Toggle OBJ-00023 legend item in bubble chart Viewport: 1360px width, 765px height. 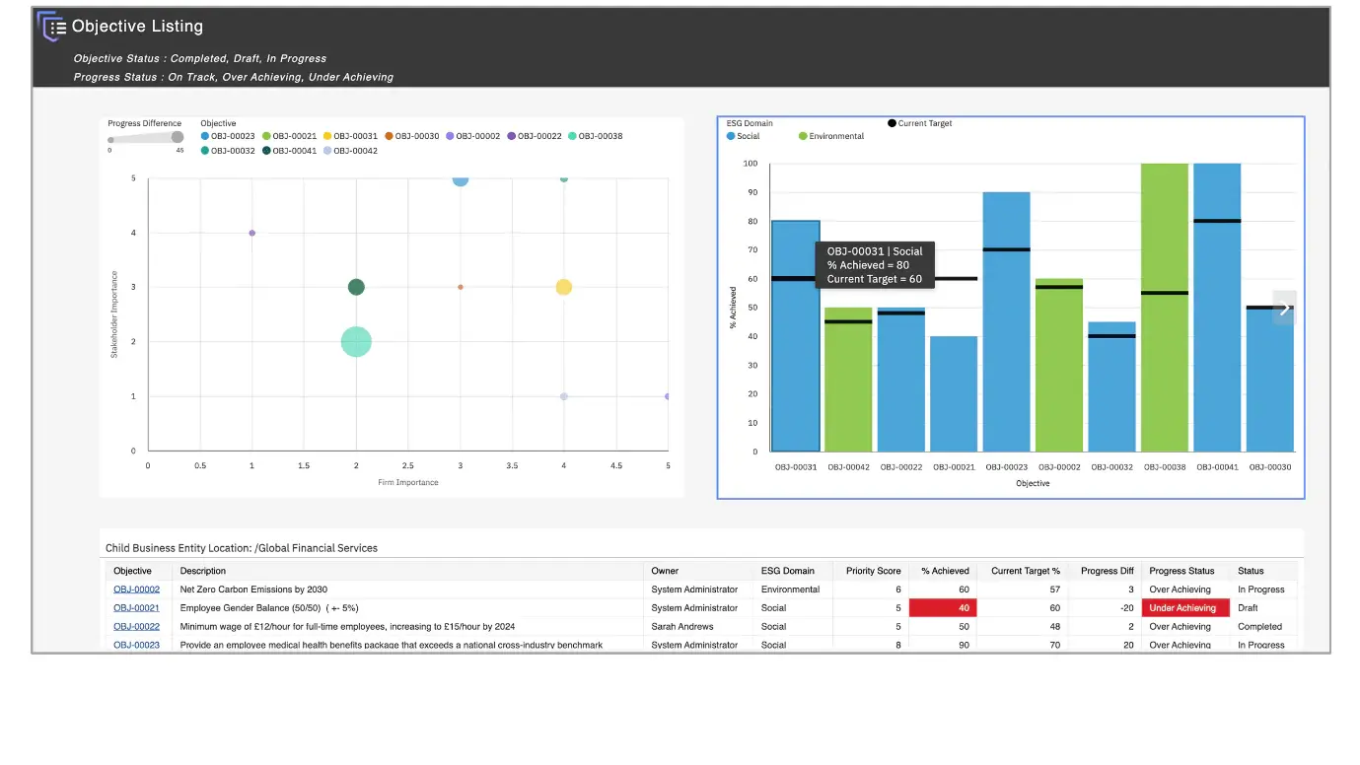[x=228, y=136]
